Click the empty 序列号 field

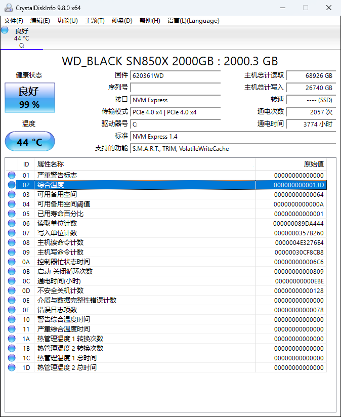pyautogui.click(x=176, y=88)
